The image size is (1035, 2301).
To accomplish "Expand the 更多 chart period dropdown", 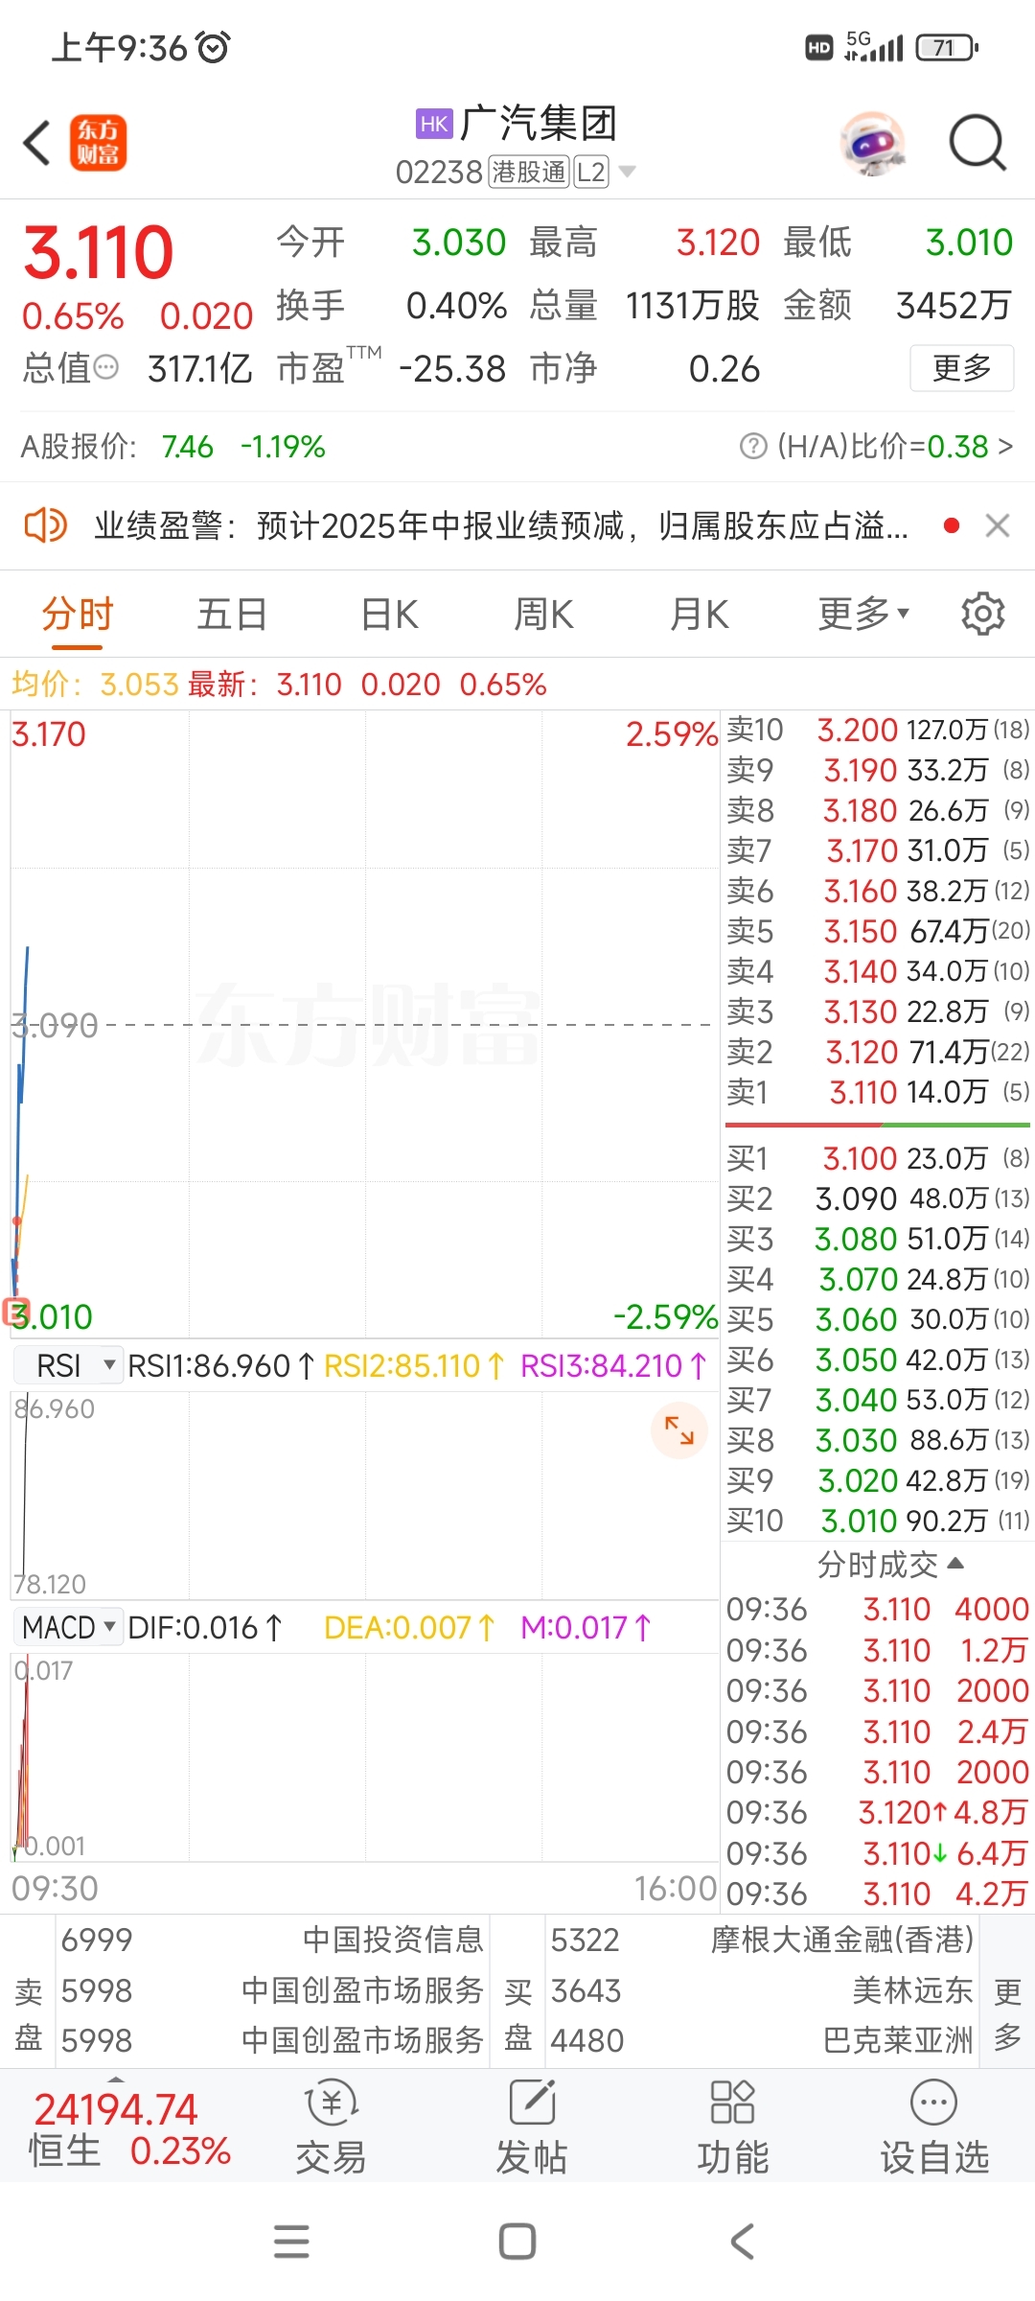I will (863, 614).
